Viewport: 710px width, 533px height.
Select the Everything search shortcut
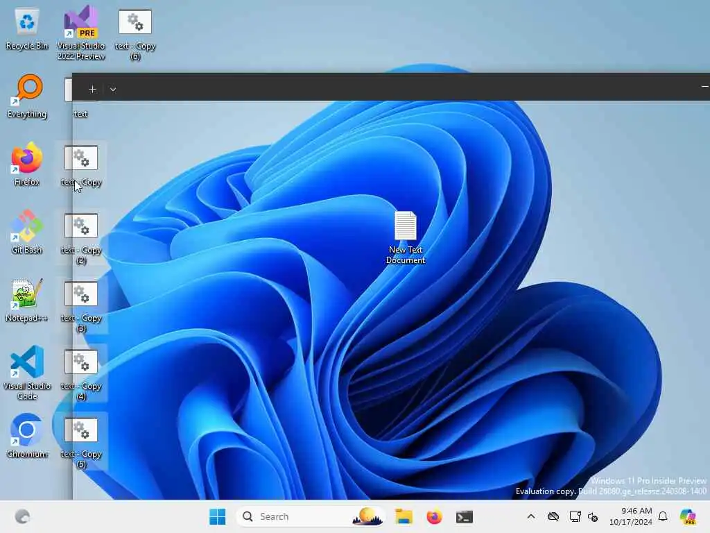(x=27, y=96)
